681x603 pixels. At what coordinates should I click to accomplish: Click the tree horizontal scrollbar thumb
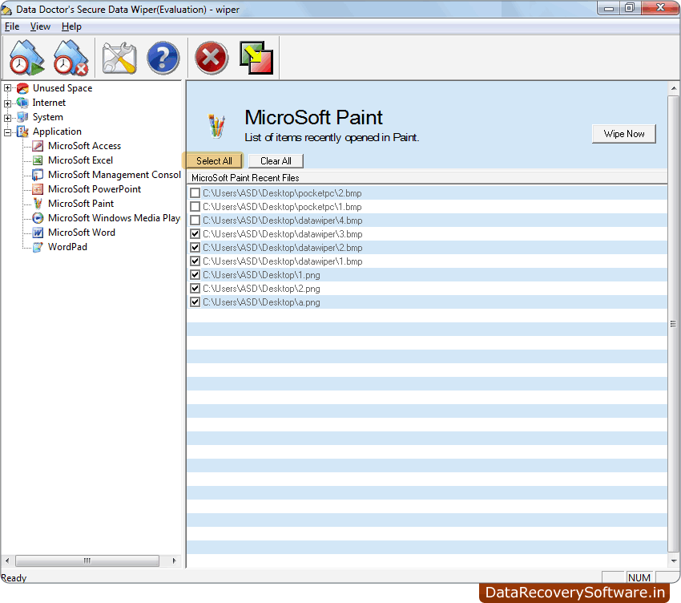(x=87, y=561)
